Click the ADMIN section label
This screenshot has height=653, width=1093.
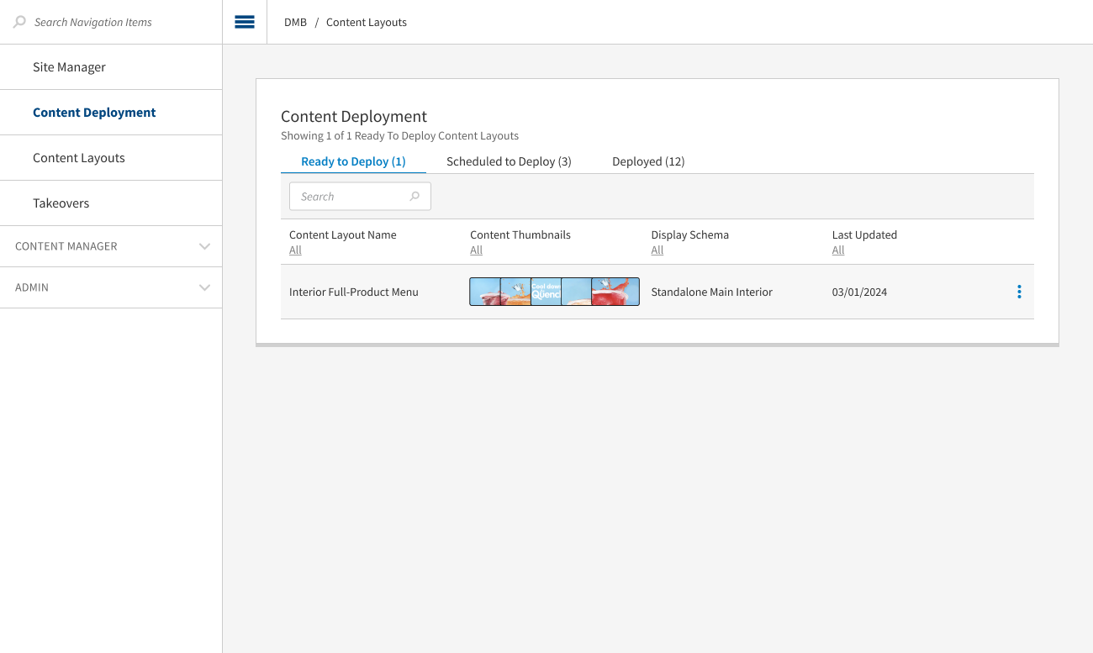[x=32, y=287]
